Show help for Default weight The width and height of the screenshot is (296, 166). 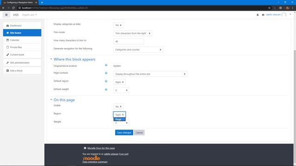pos(106,89)
